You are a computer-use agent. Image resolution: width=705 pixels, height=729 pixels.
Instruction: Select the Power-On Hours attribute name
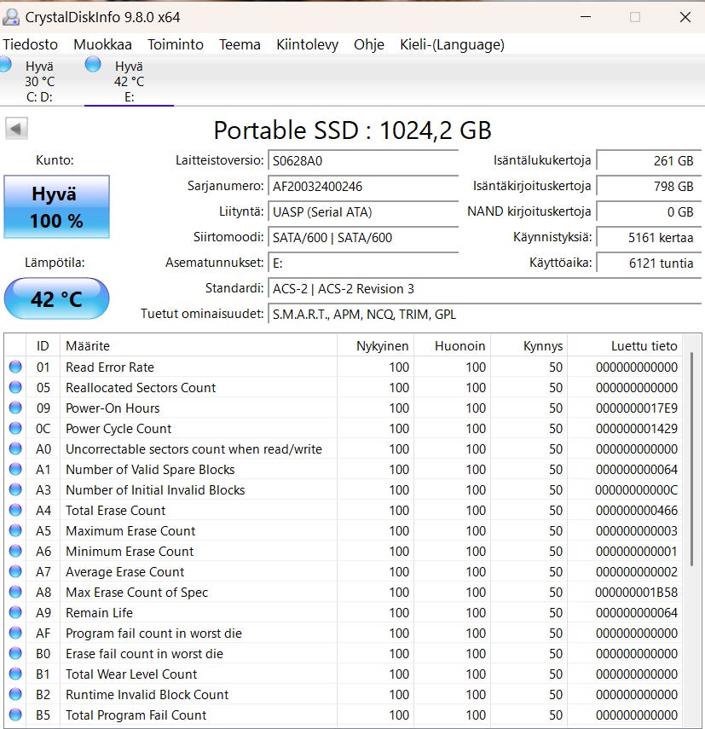point(113,408)
